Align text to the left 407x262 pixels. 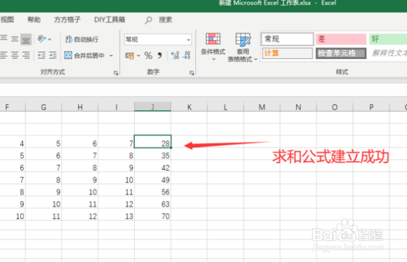pos(3,56)
